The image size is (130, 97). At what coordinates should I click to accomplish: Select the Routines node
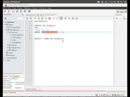(x=11, y=55)
